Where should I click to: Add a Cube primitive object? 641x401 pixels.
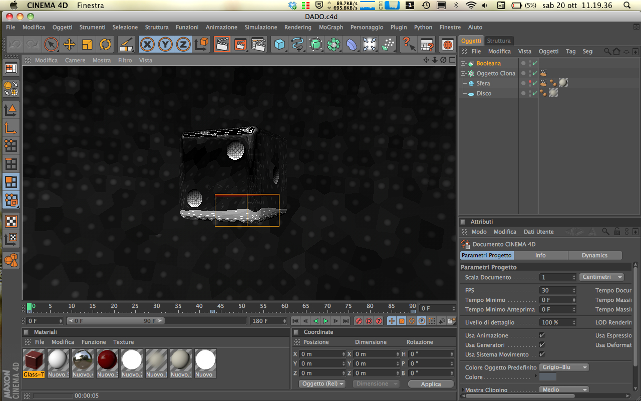tap(279, 45)
